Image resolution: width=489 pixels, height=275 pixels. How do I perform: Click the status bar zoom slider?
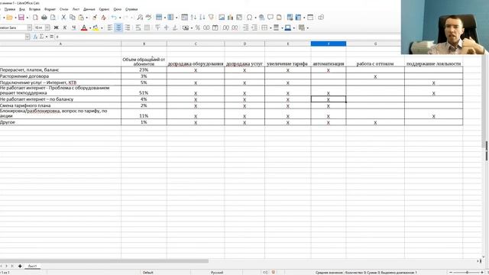[467, 273]
